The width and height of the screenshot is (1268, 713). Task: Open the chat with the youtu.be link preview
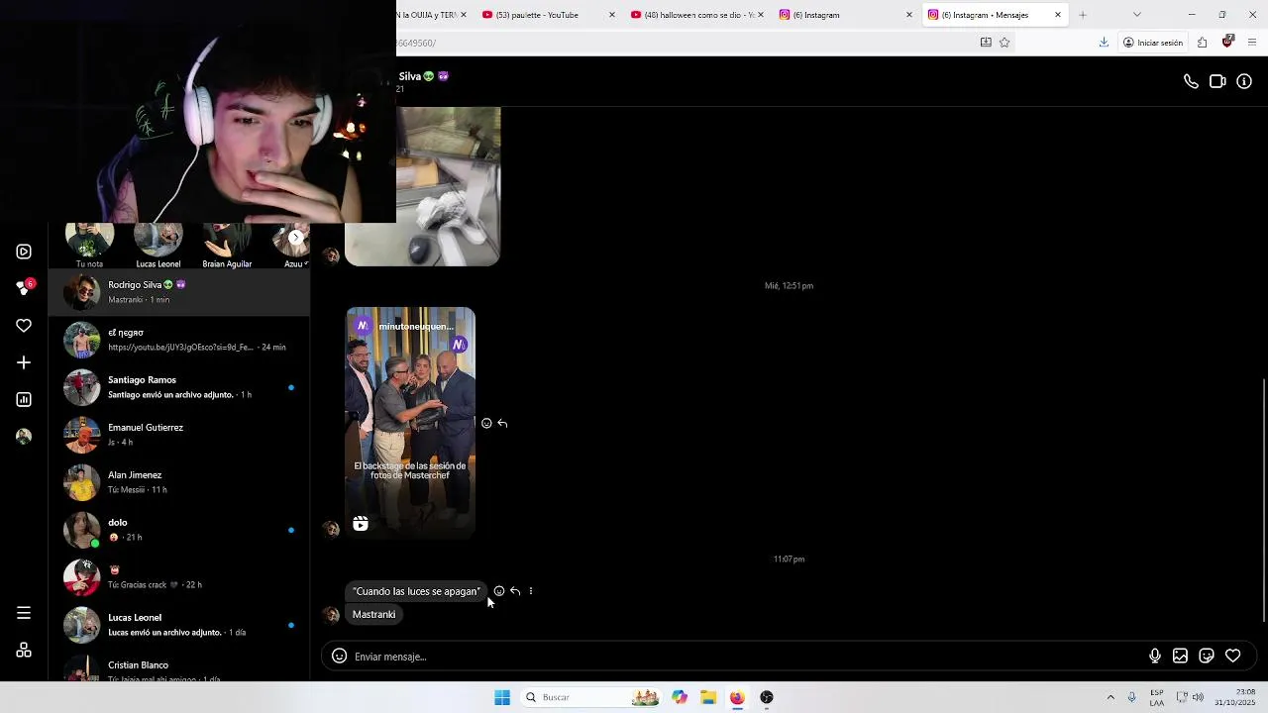point(179,340)
